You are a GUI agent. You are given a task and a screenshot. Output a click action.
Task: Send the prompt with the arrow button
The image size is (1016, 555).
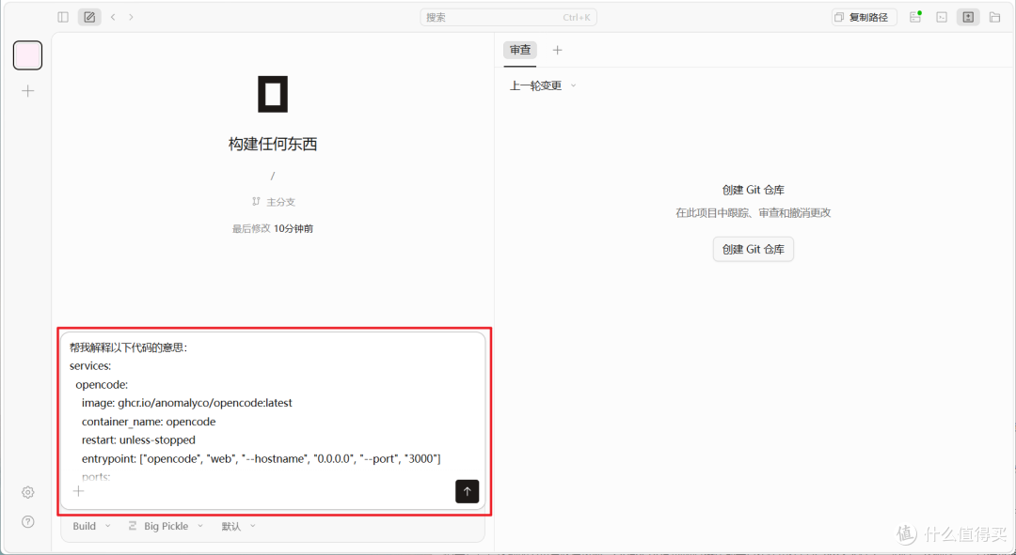[x=468, y=491]
